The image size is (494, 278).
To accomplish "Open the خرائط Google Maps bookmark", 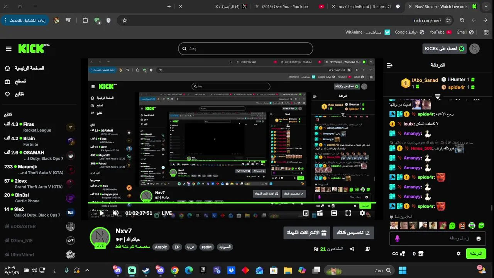I will pos(409,32).
